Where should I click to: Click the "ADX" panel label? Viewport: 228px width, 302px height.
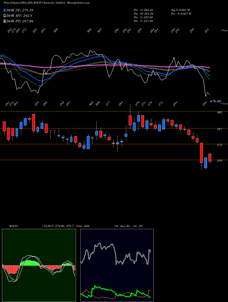87,226
